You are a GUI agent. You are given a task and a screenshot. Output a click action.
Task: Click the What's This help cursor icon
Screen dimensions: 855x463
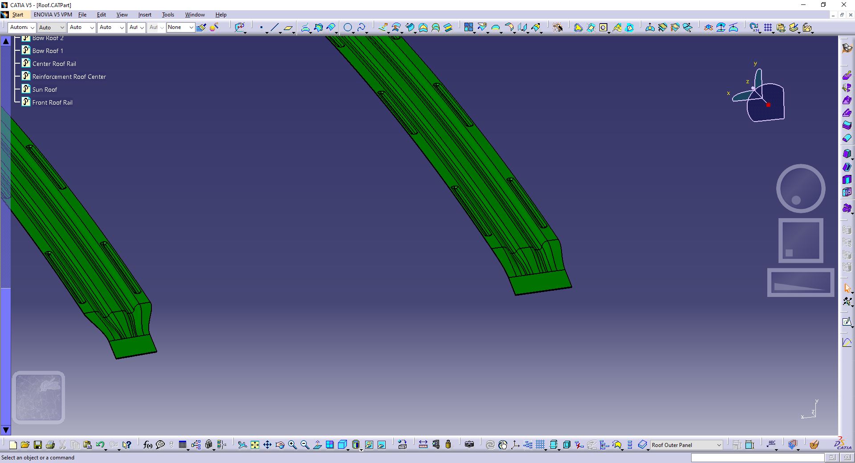(x=127, y=444)
